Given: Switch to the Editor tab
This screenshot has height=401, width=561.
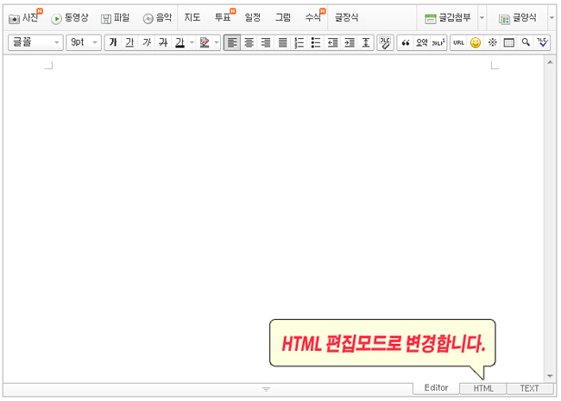Looking at the screenshot, I should pyautogui.click(x=436, y=388).
